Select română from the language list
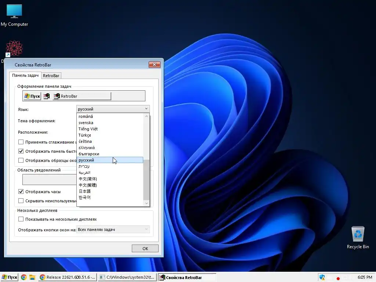This screenshot has width=376, height=282. 110,116
